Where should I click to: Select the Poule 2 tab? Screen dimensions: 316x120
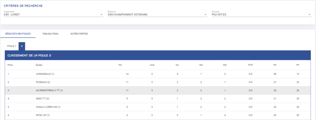(22, 46)
